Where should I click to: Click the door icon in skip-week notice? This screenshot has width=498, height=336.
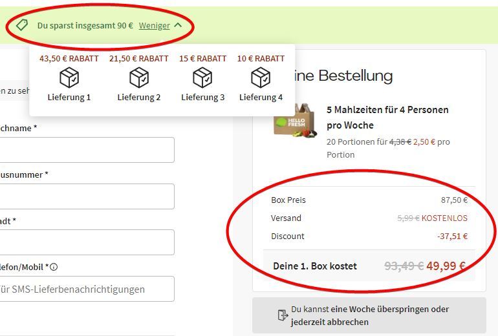tap(283, 315)
